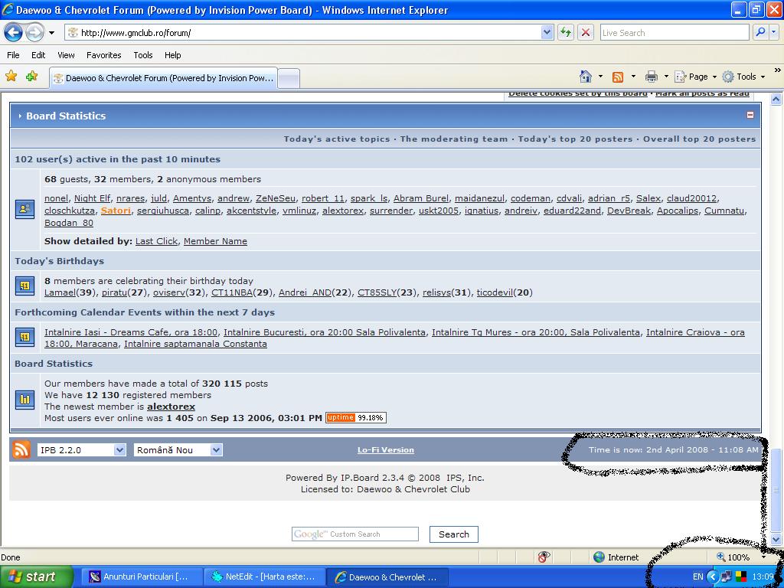Open the IPB 2.2.0 skin dropdown
This screenshot has width=784, height=588.
(x=119, y=450)
